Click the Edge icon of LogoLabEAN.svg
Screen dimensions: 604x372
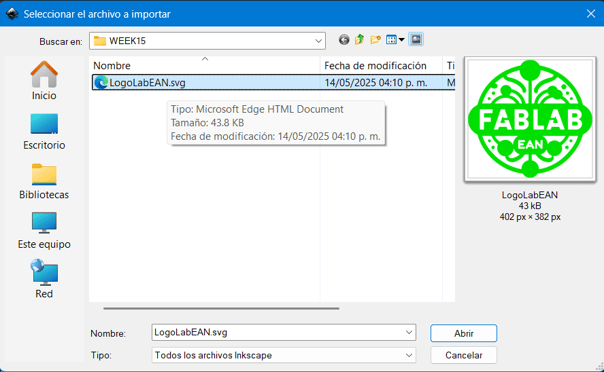tap(101, 82)
